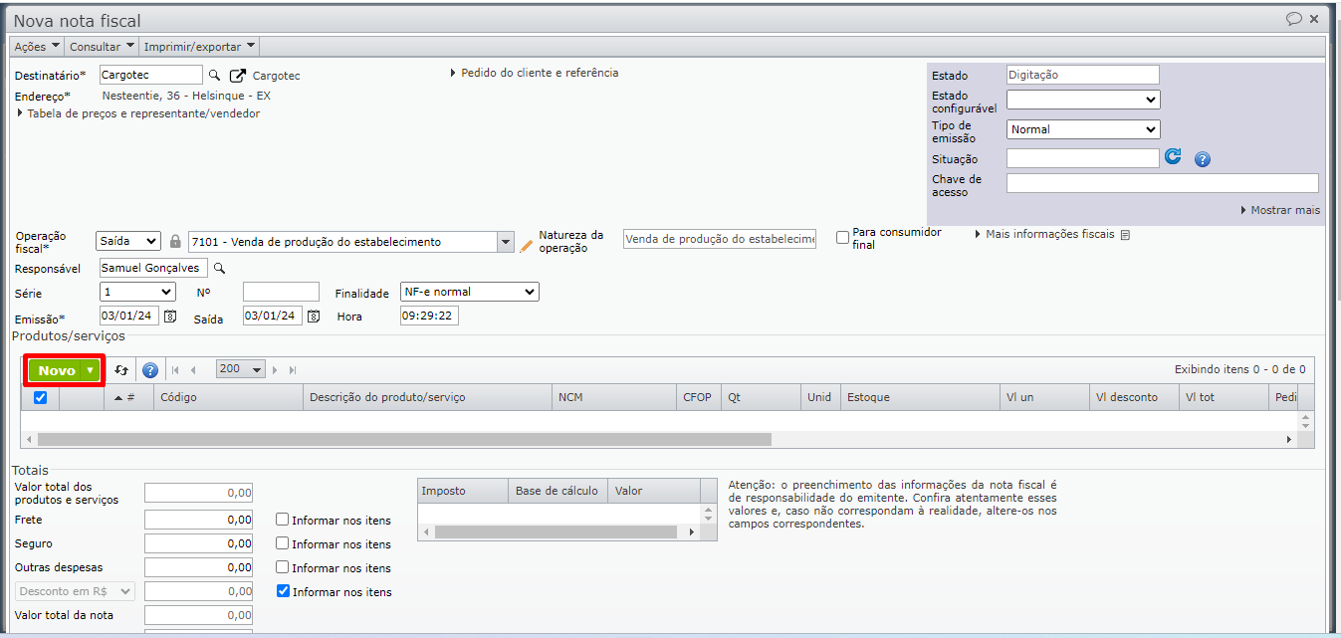This screenshot has height=638, width=1341.
Task: Check Informar nos itens for Outras despesas
Action: [x=283, y=567]
